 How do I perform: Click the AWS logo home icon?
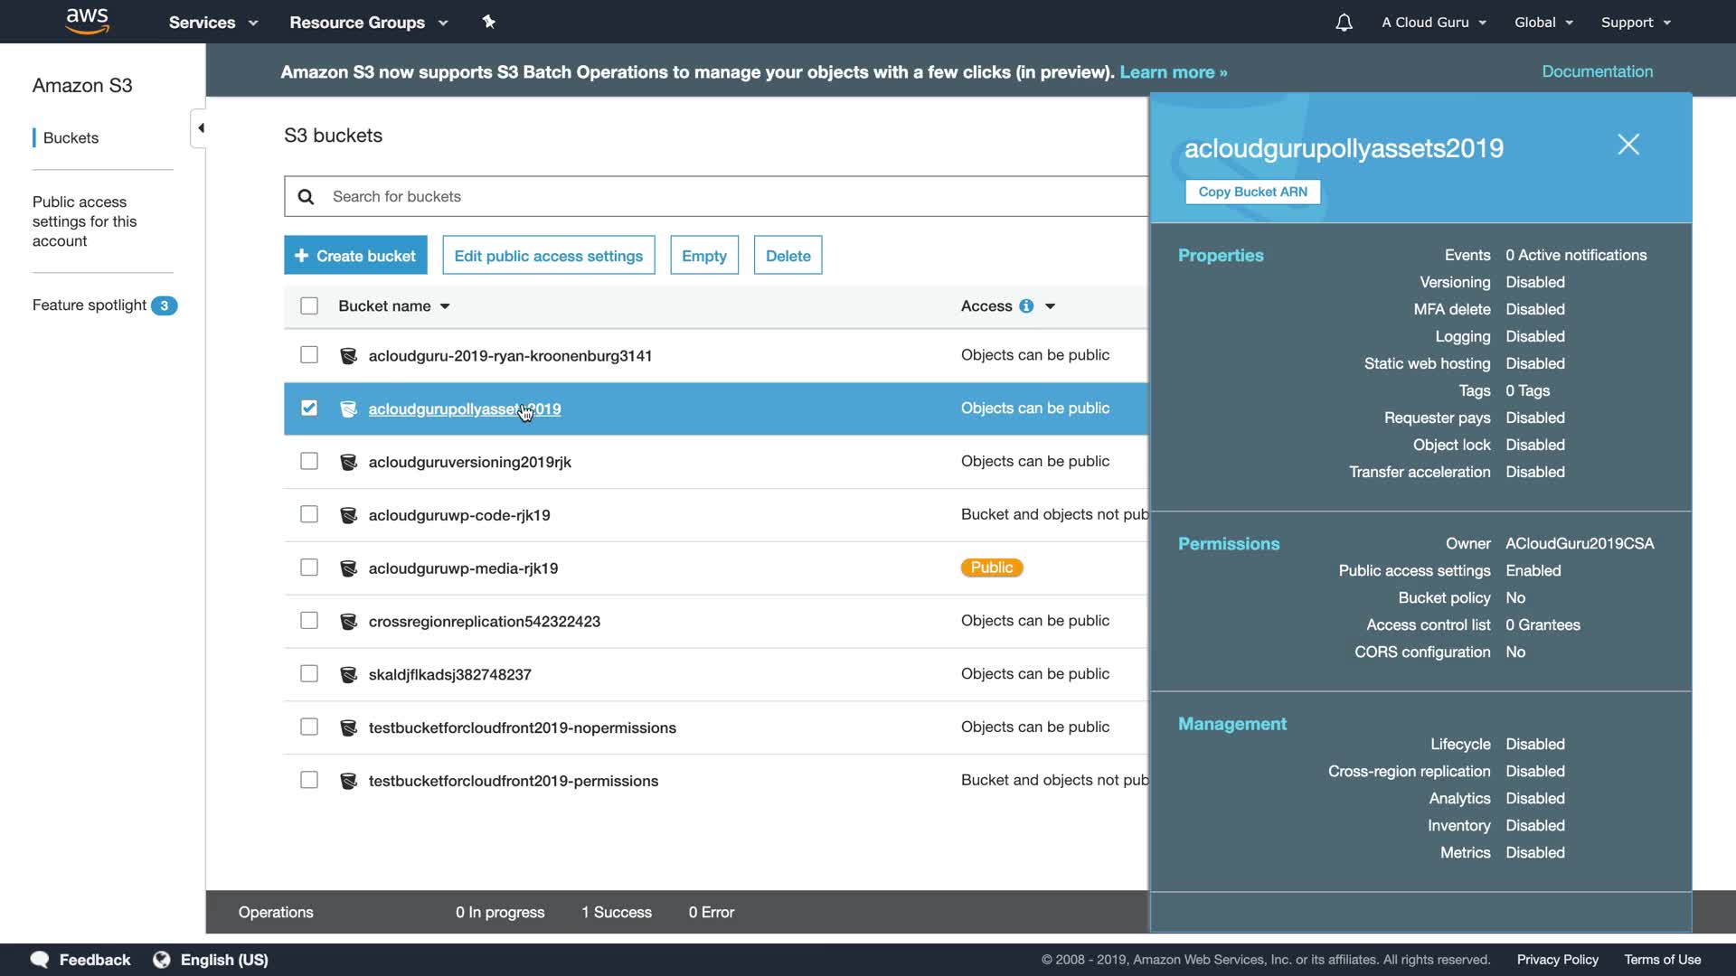pyautogui.click(x=87, y=21)
